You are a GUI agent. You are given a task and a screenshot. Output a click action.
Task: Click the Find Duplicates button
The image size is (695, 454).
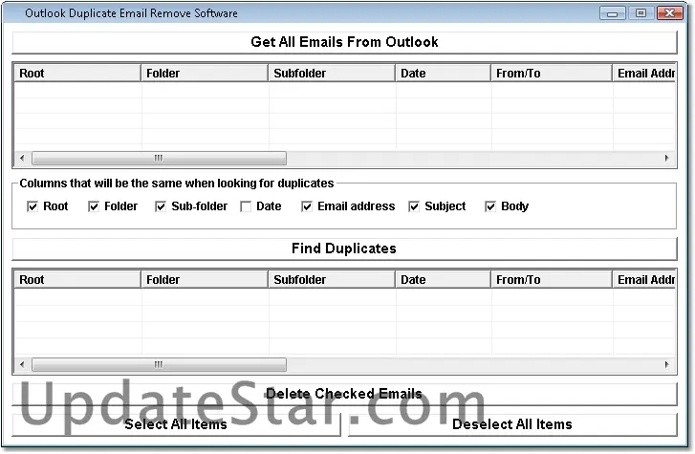344,249
